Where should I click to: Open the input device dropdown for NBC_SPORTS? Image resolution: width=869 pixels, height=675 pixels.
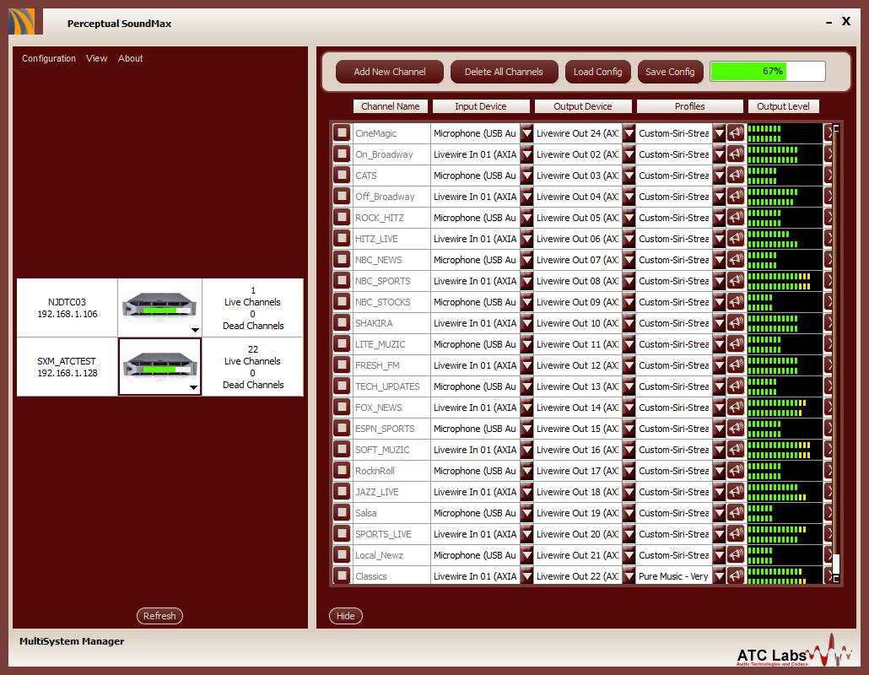point(526,280)
